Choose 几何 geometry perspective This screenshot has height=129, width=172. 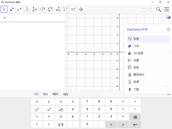(148, 46)
